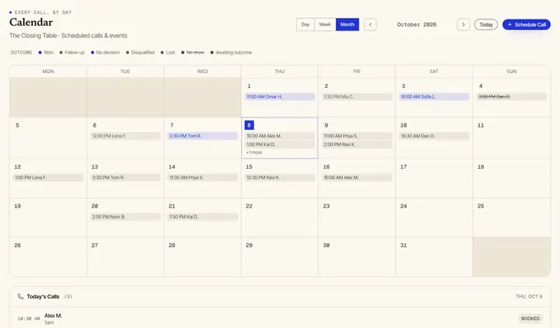Open 12:30 PM Ravi K. call
560x328 pixels.
tap(280, 177)
